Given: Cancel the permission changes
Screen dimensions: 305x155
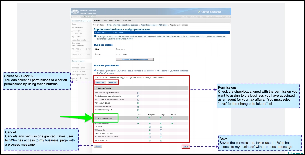Looking at the screenshot, I should (x=98, y=146).
